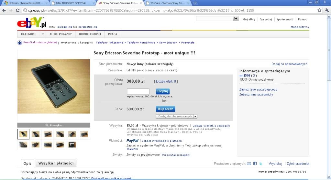The height and width of the screenshot is (180, 331).
Task: Click the Kup teraz button
Action: coord(166,109)
